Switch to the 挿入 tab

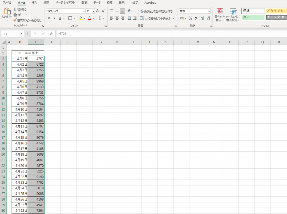click(34, 3)
